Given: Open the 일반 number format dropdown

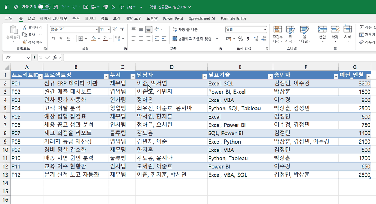Looking at the screenshot, I should [265, 29].
